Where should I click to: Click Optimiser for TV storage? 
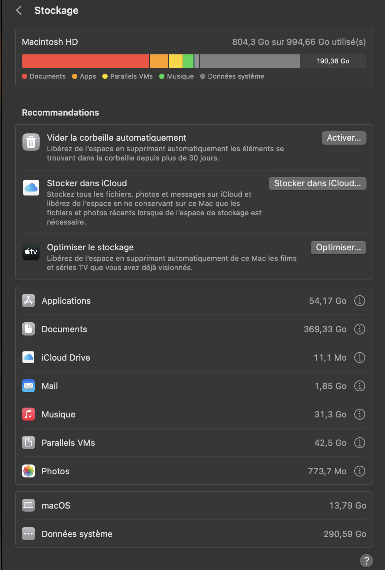pyautogui.click(x=338, y=248)
